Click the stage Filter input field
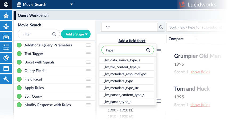228x120 pixels. (35, 34)
